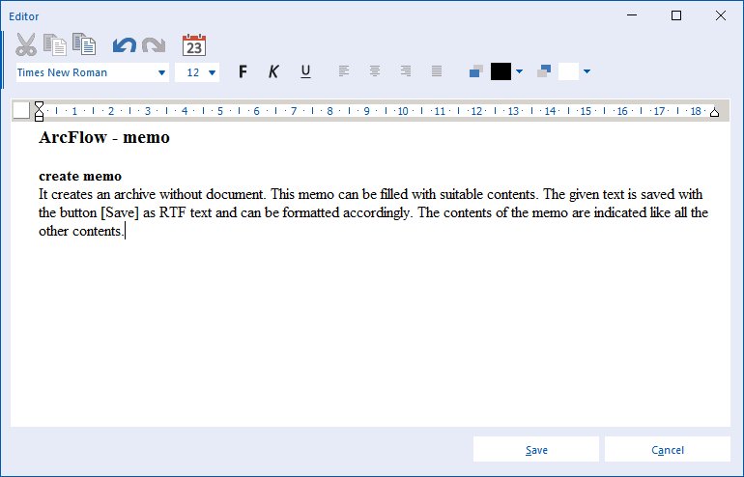Click the background color icon
Image resolution: width=744 pixels, height=477 pixels.
click(544, 71)
